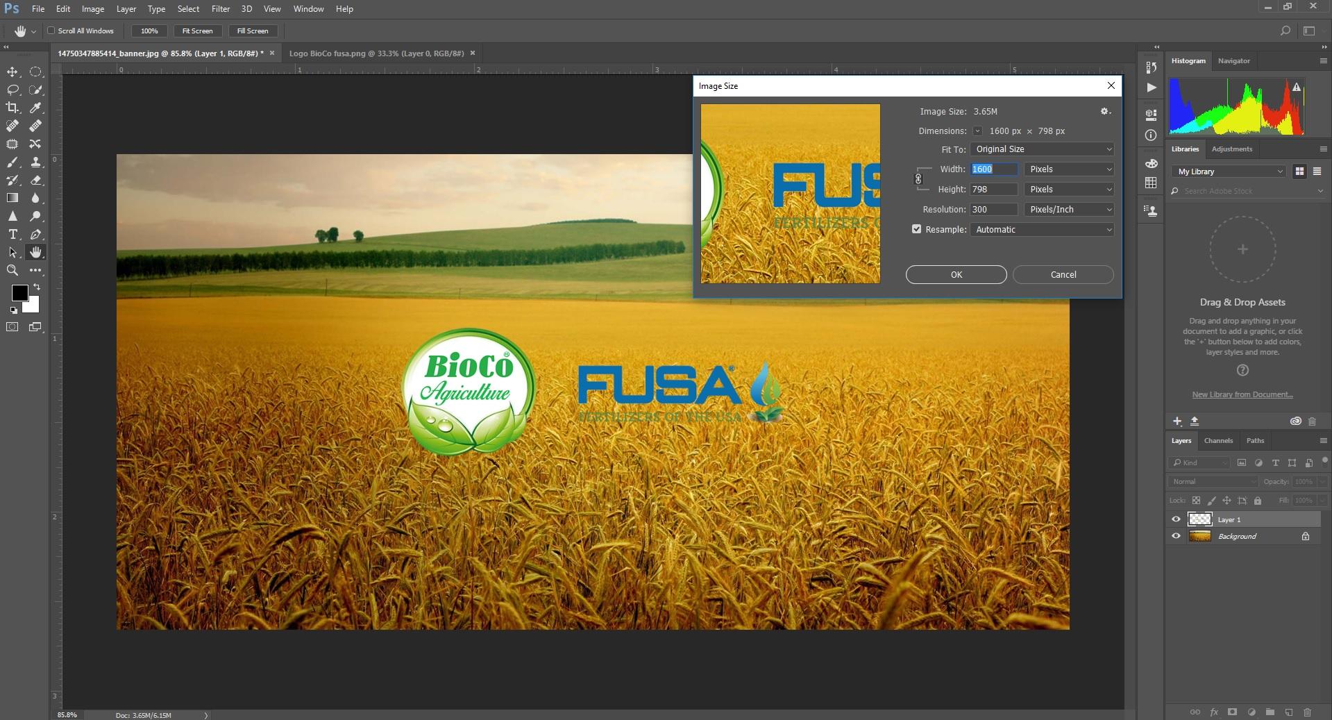Viewport: 1332px width, 720px height.
Task: Select the Move tool
Action: [x=12, y=72]
